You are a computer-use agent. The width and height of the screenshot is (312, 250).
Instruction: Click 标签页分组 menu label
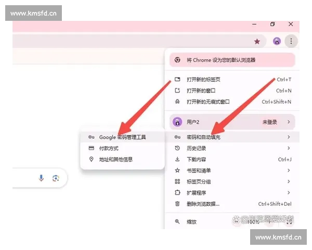199,182
